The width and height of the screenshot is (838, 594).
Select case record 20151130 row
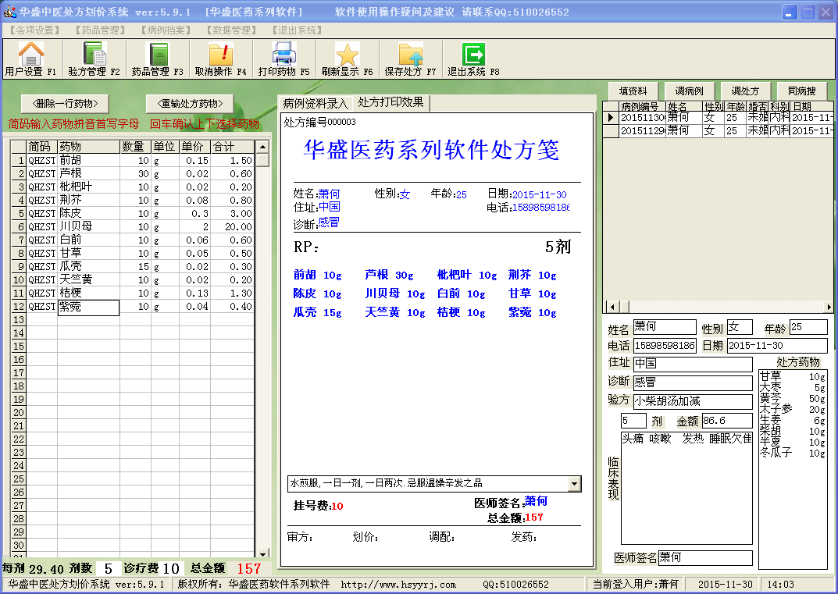coord(718,118)
